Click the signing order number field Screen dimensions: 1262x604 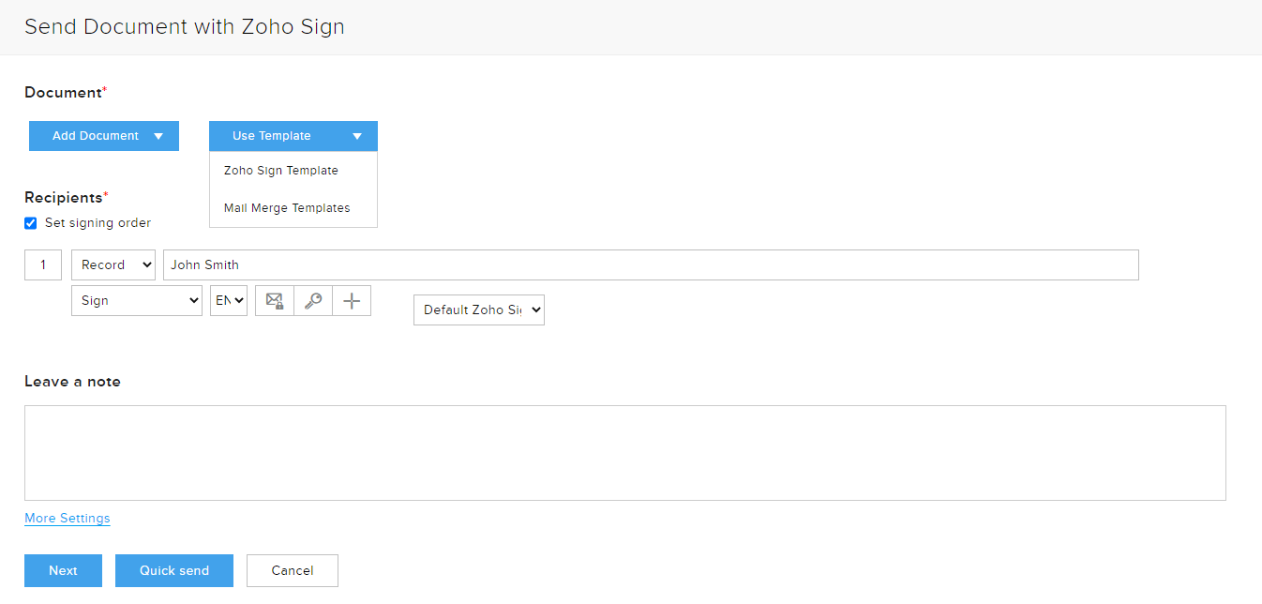[43, 264]
